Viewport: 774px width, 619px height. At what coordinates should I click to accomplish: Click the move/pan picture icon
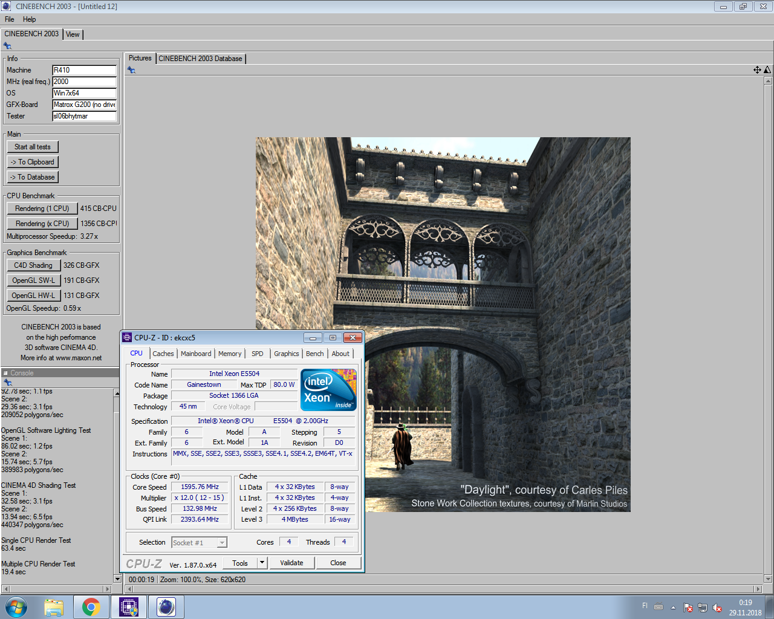point(757,70)
